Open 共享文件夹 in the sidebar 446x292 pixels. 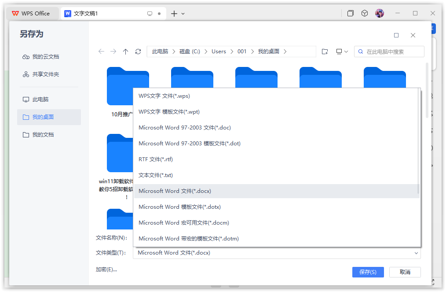(45, 74)
